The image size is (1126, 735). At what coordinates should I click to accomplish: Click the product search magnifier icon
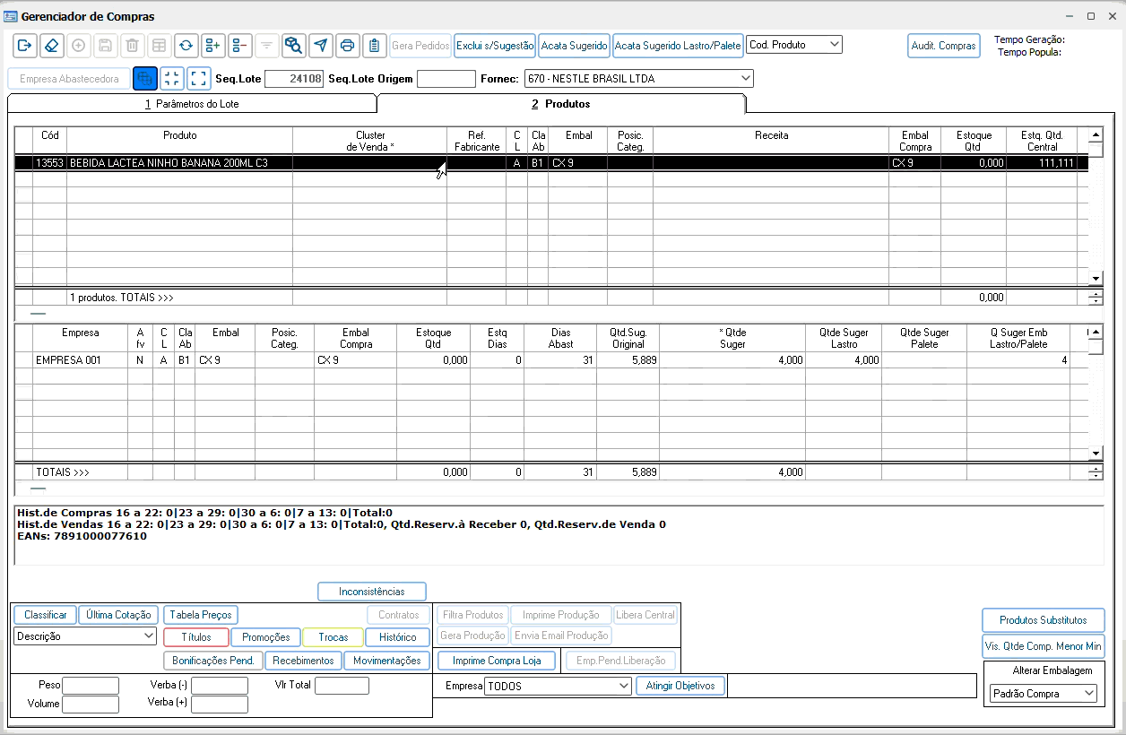tap(294, 45)
